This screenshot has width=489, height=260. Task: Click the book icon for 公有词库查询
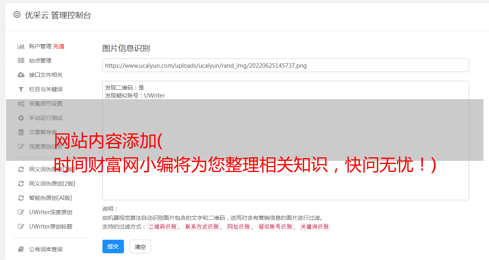pos(21,249)
